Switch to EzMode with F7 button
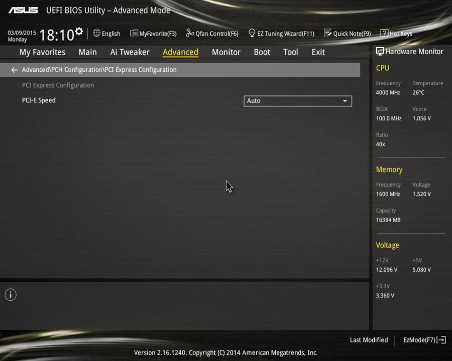The image size is (452, 361). click(x=423, y=340)
